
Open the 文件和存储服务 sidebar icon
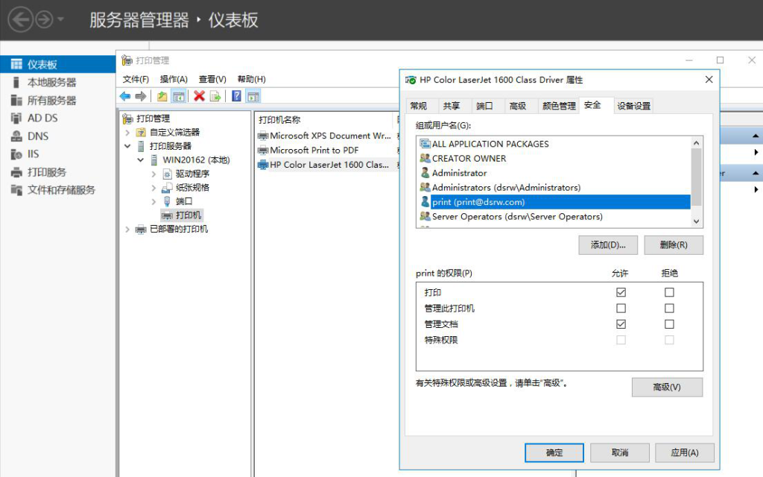[x=16, y=190]
